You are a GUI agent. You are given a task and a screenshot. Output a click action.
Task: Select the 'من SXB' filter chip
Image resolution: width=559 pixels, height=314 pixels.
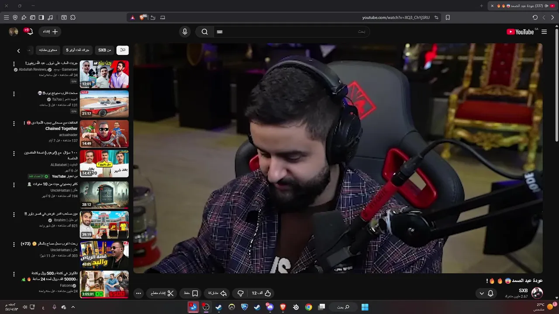click(105, 50)
